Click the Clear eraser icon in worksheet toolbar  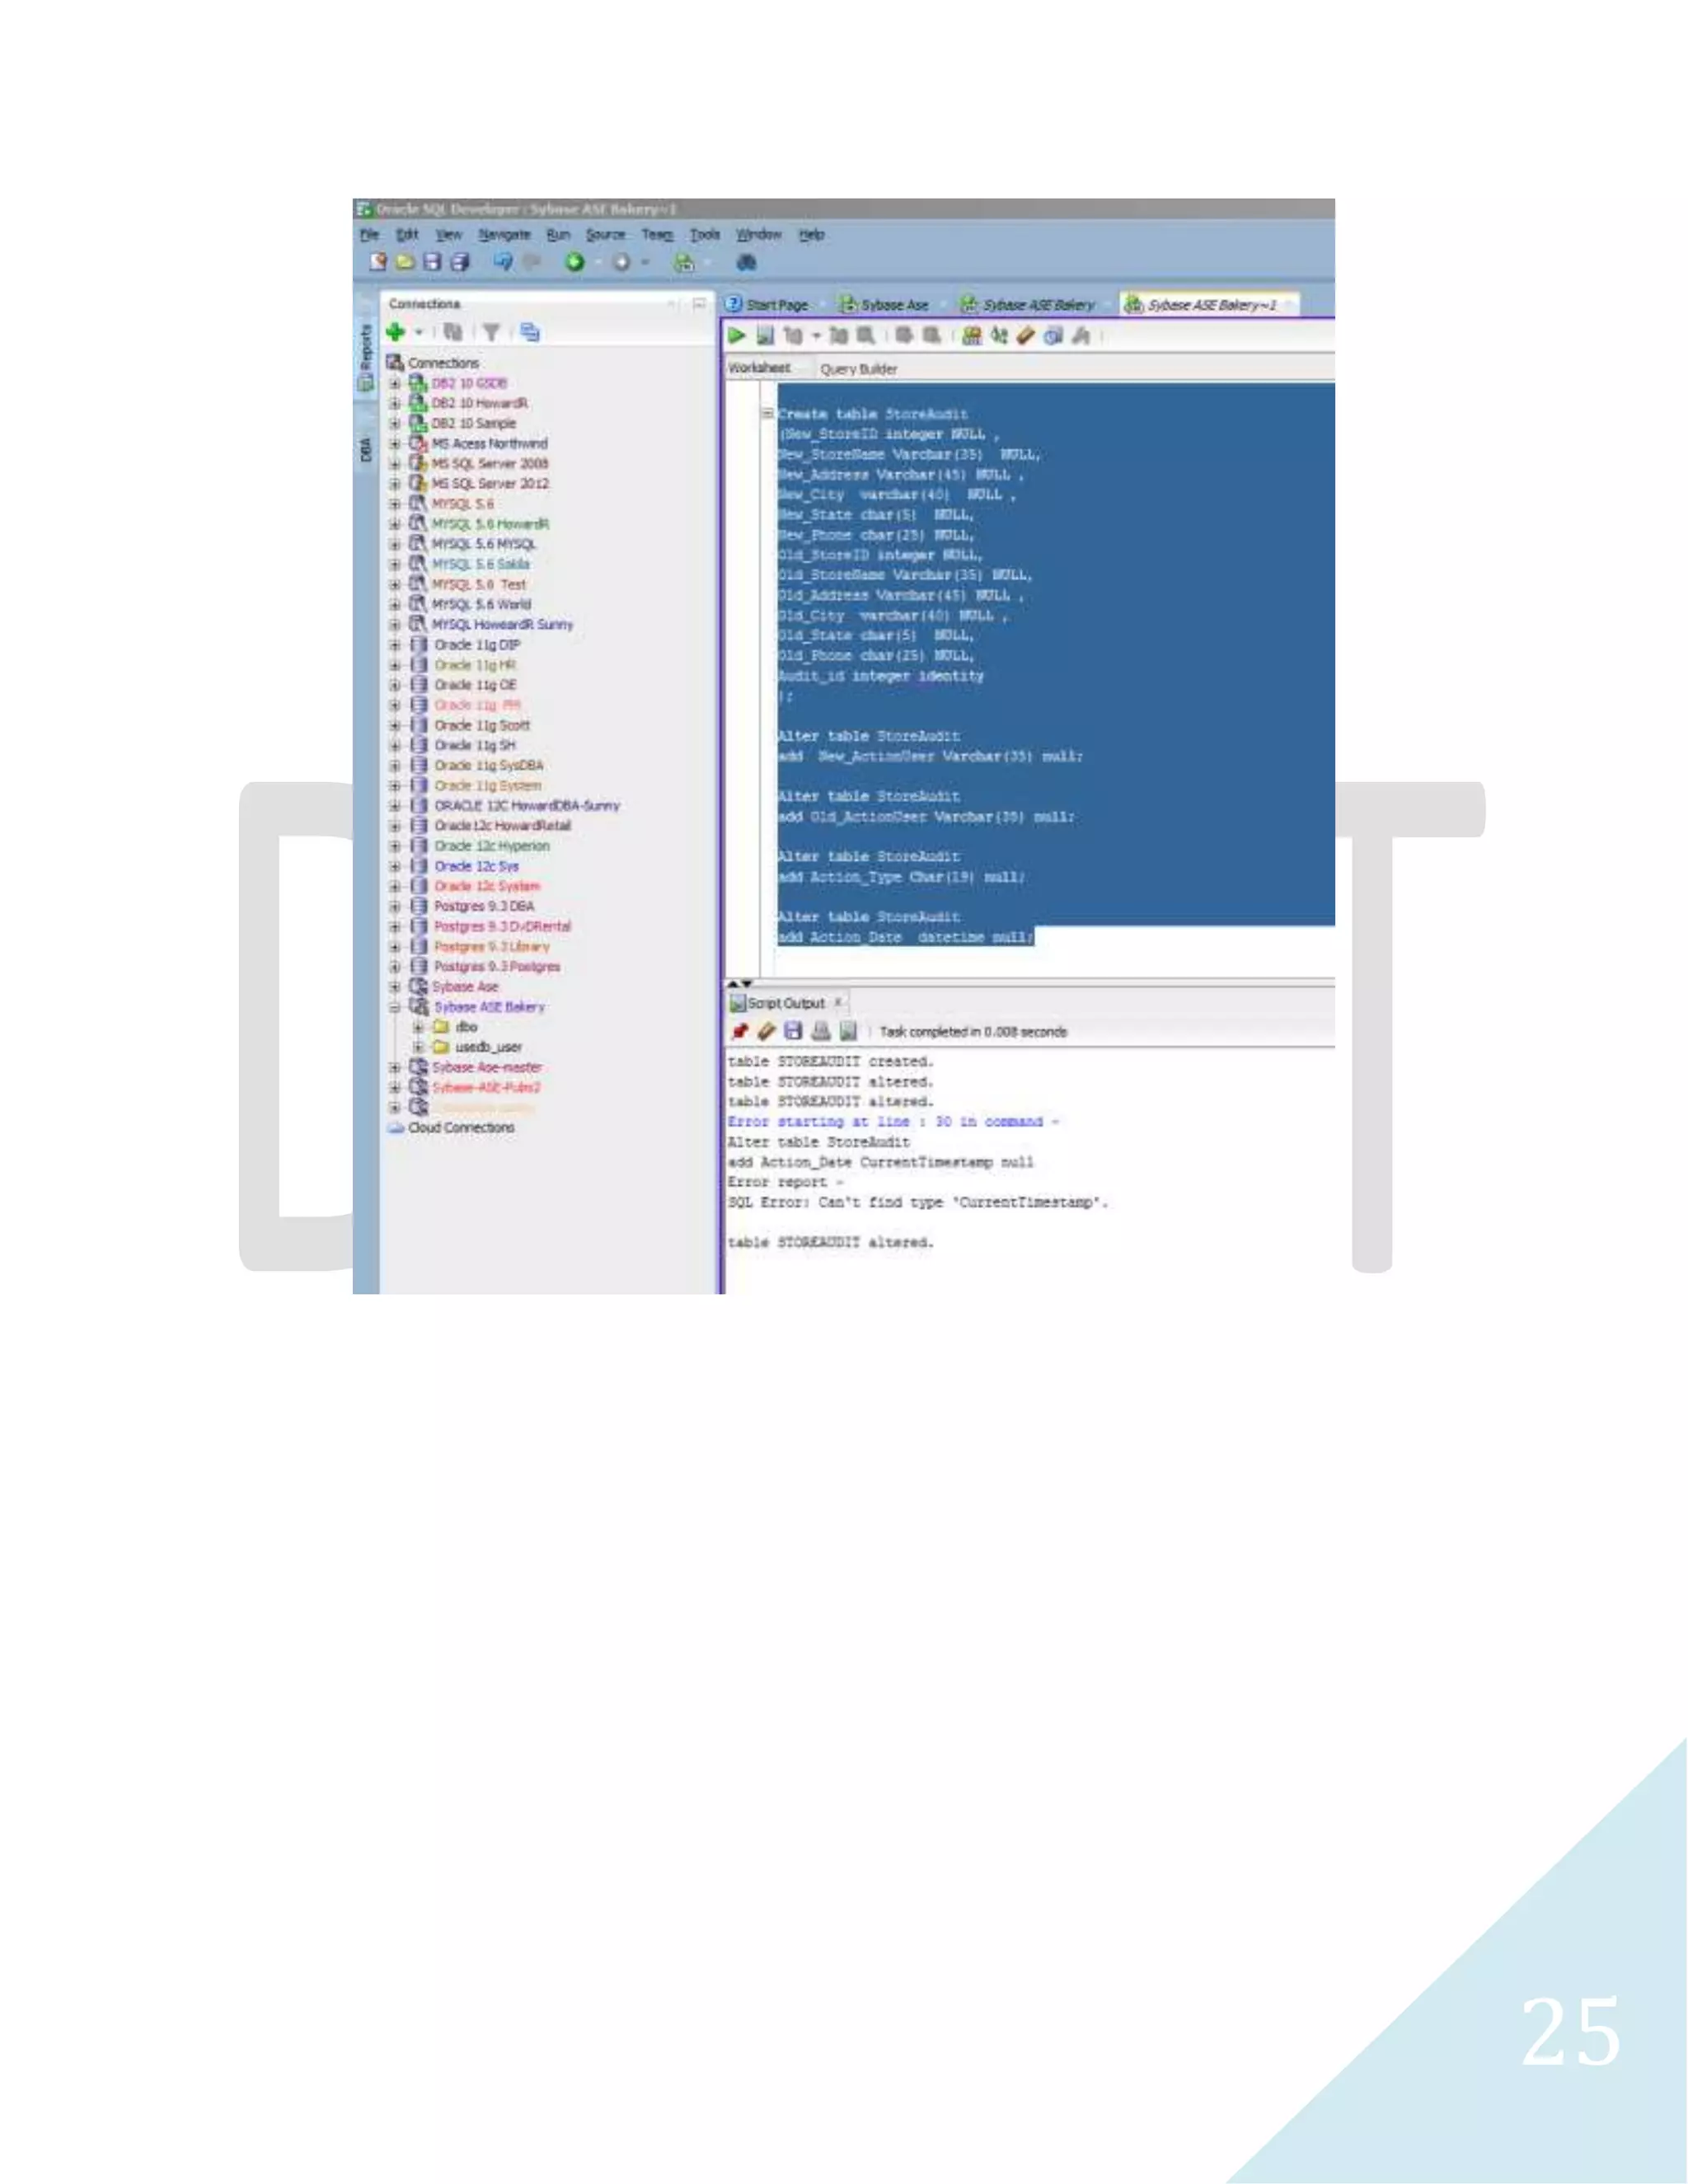coord(1025,336)
